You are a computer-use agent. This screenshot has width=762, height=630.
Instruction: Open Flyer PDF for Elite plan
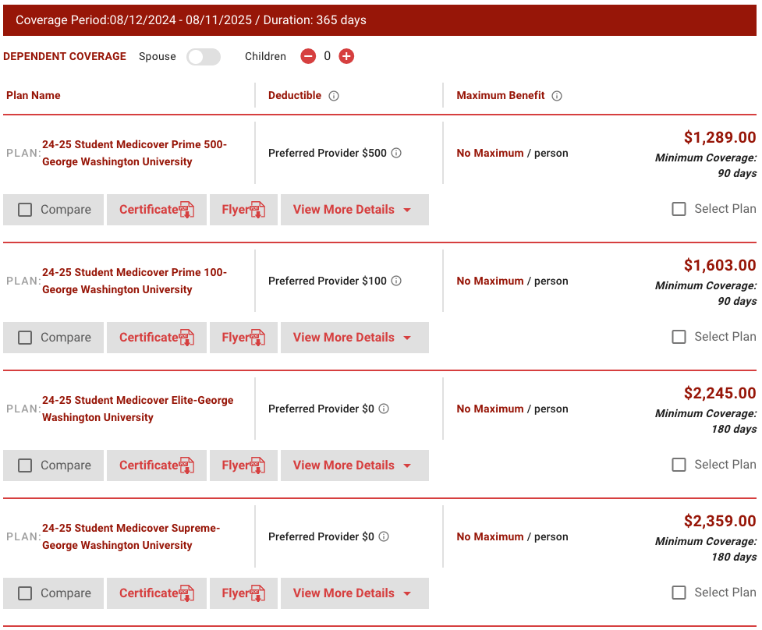(x=243, y=465)
